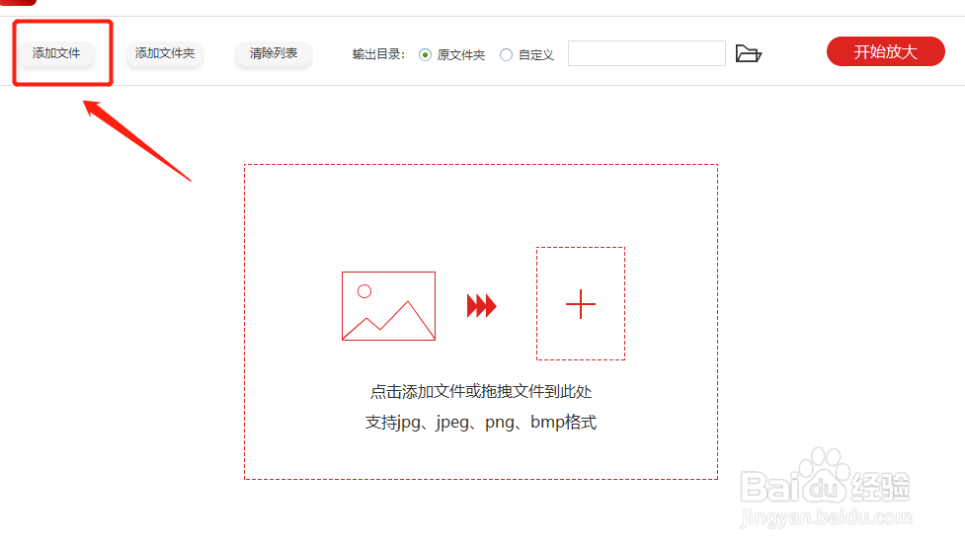
Task: Select the 自定义 output option
Action: [506, 54]
